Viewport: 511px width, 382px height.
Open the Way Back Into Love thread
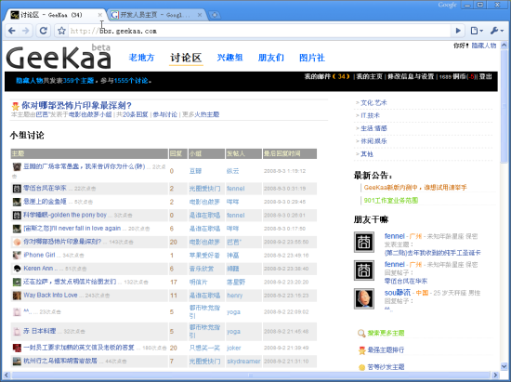click(50, 295)
